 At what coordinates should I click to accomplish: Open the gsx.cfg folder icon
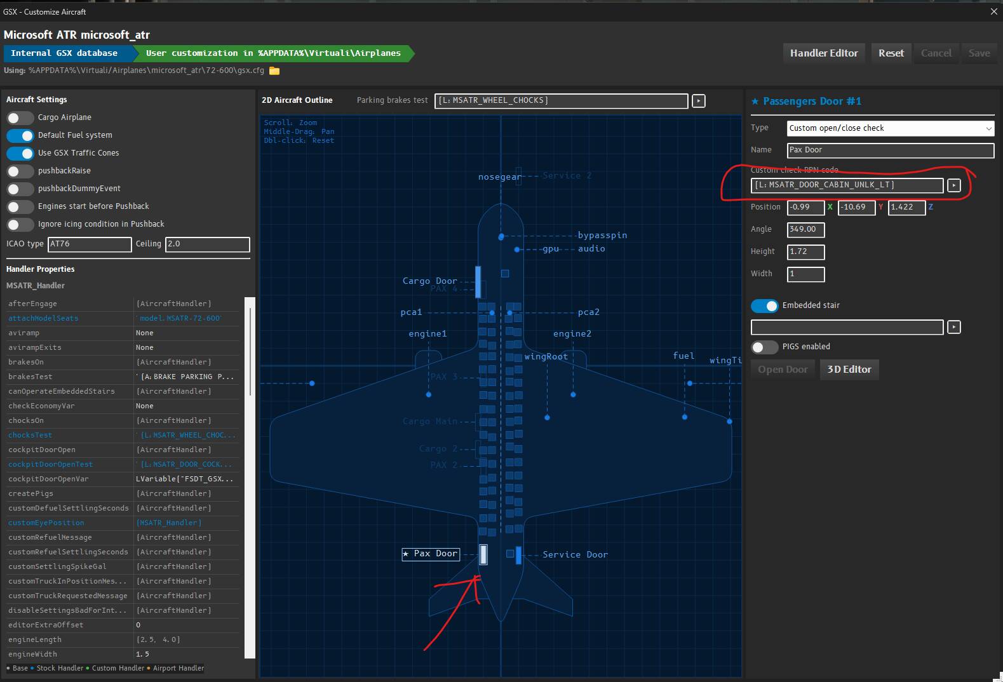click(x=274, y=70)
